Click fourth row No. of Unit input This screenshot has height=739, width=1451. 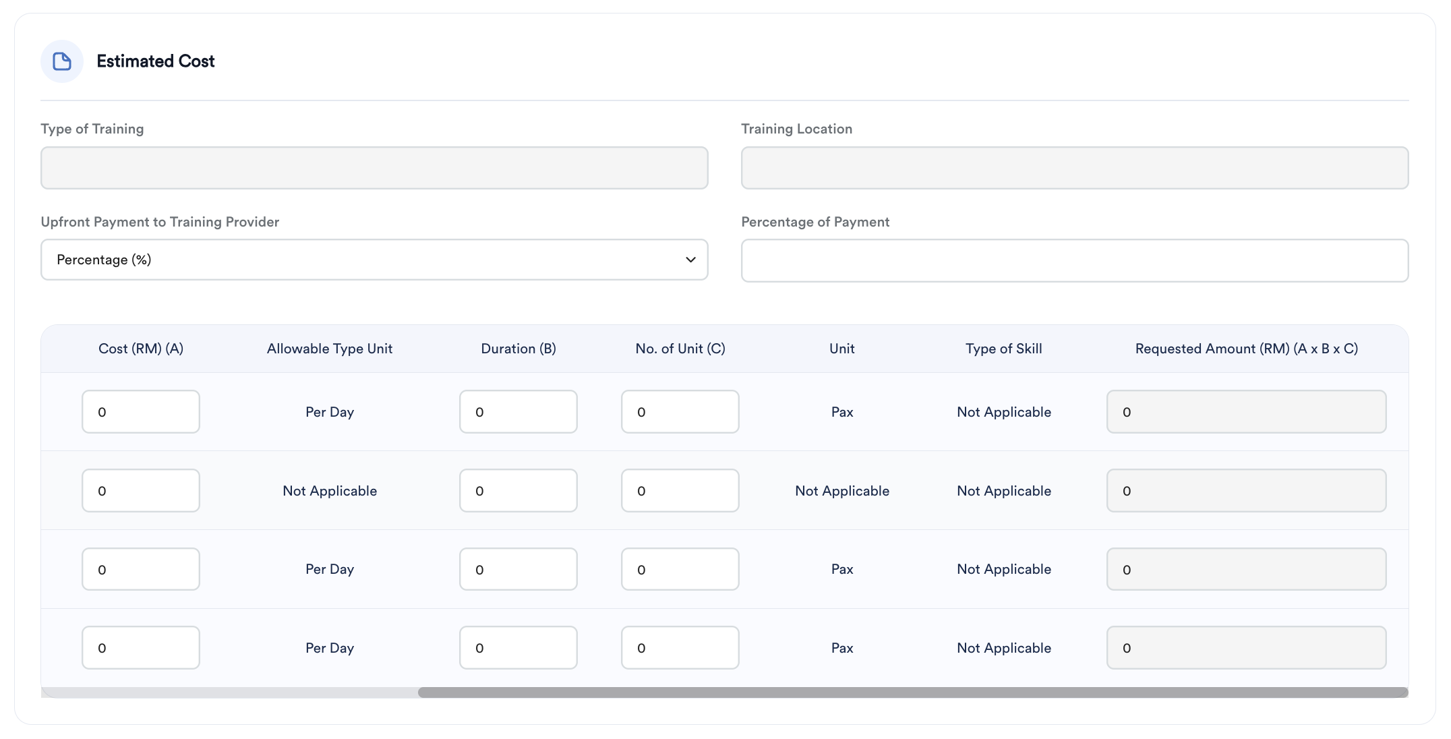(680, 648)
